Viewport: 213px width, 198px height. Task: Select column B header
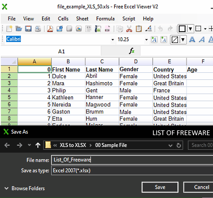(x=68, y=61)
